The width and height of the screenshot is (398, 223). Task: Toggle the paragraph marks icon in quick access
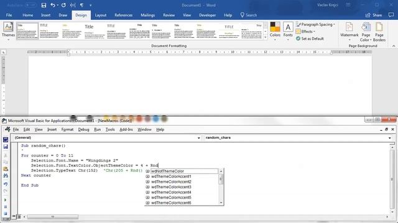click(x=81, y=5)
